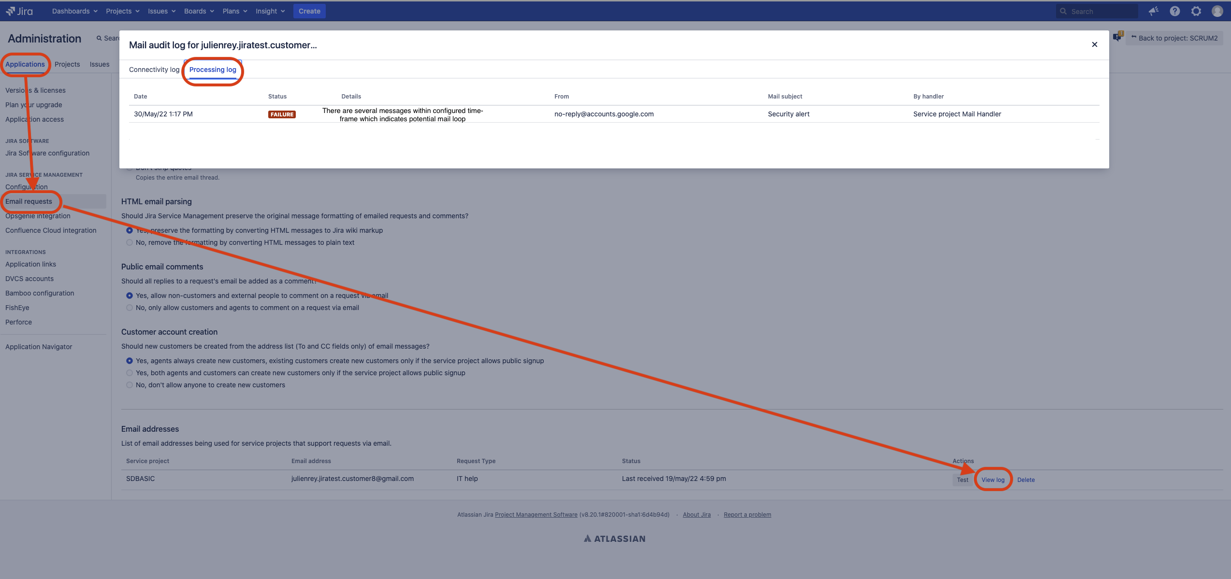Open the Projects administration tab
The height and width of the screenshot is (579, 1231).
(67, 64)
